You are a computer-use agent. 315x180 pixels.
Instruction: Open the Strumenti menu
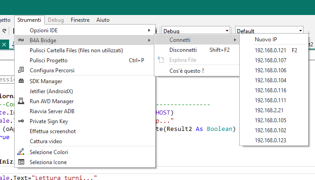[29, 20]
